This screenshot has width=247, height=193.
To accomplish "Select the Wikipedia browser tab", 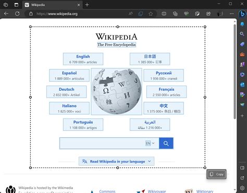I will tap(52, 5).
